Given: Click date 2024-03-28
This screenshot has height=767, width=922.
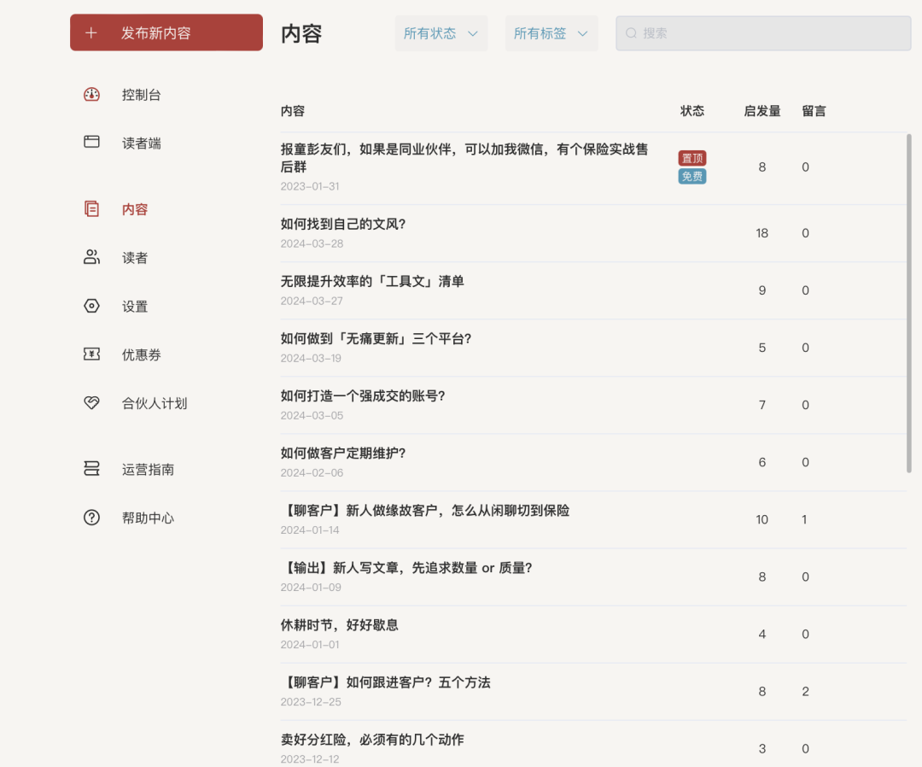Looking at the screenshot, I should (x=312, y=243).
